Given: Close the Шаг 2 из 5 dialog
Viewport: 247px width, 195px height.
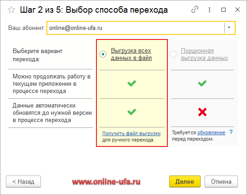Looking at the screenshot, I should pyautogui.click(x=237, y=10).
